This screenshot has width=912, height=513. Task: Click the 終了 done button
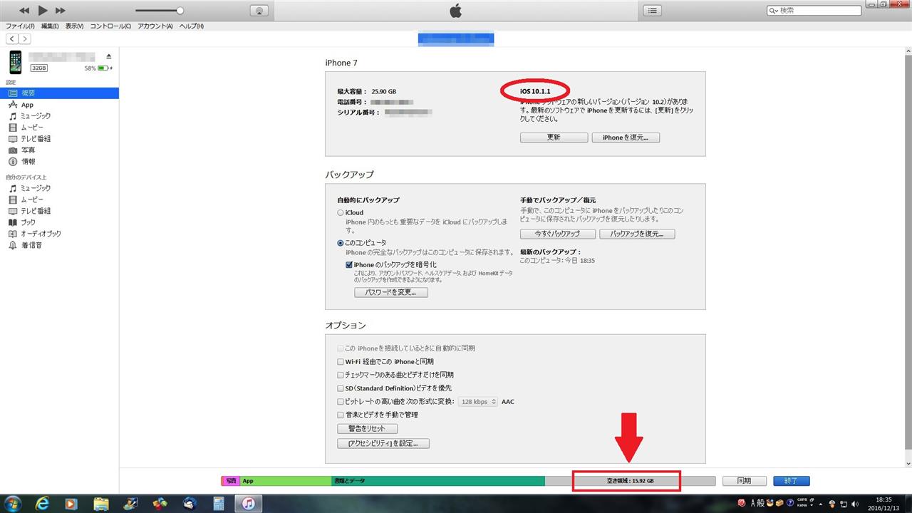(791, 481)
